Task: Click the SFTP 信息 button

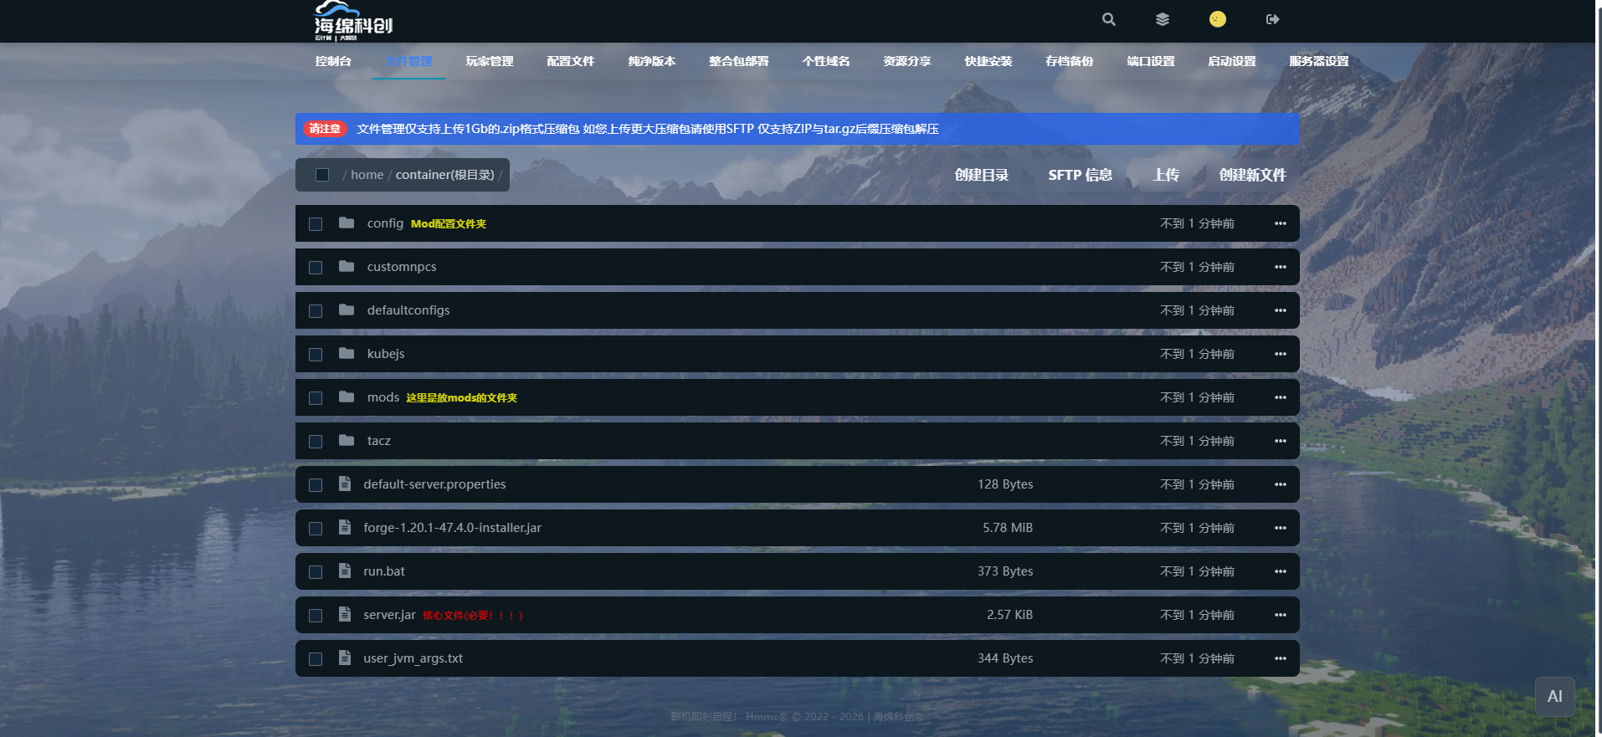Action: pos(1080,175)
